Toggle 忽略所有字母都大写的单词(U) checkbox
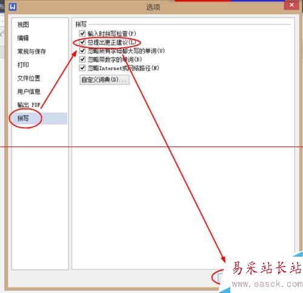 point(82,51)
